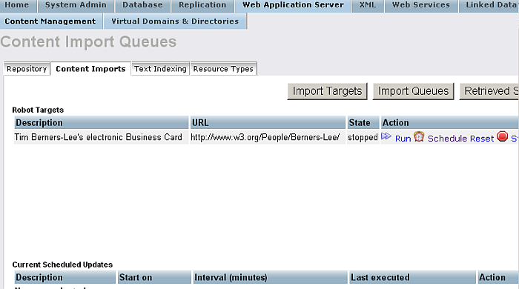Open the XML tab
The height and width of the screenshot is (289, 519).
(x=368, y=5)
